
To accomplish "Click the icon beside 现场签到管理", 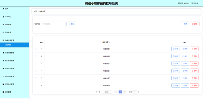I will [3, 69].
